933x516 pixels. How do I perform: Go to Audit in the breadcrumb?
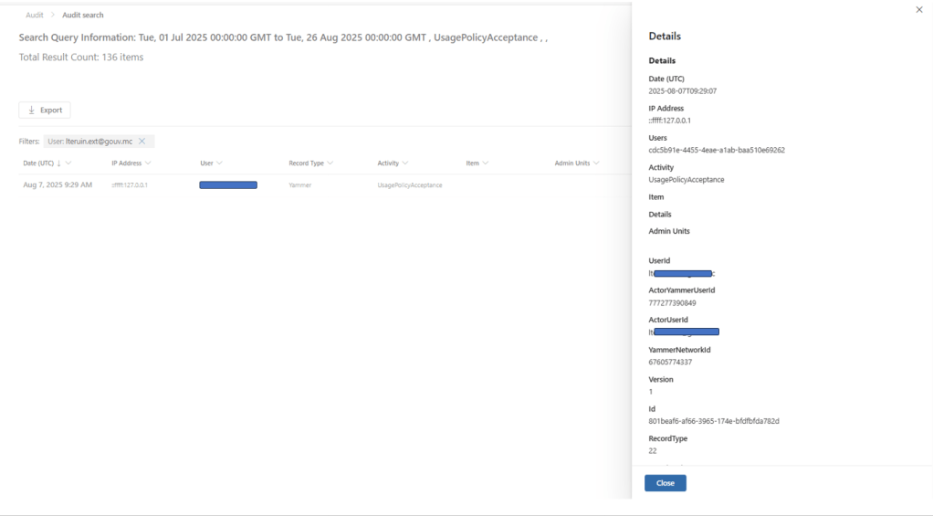point(34,16)
